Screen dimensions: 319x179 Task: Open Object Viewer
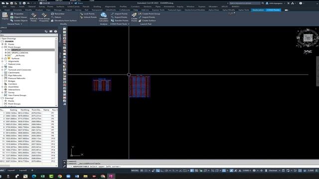tap(18, 17)
